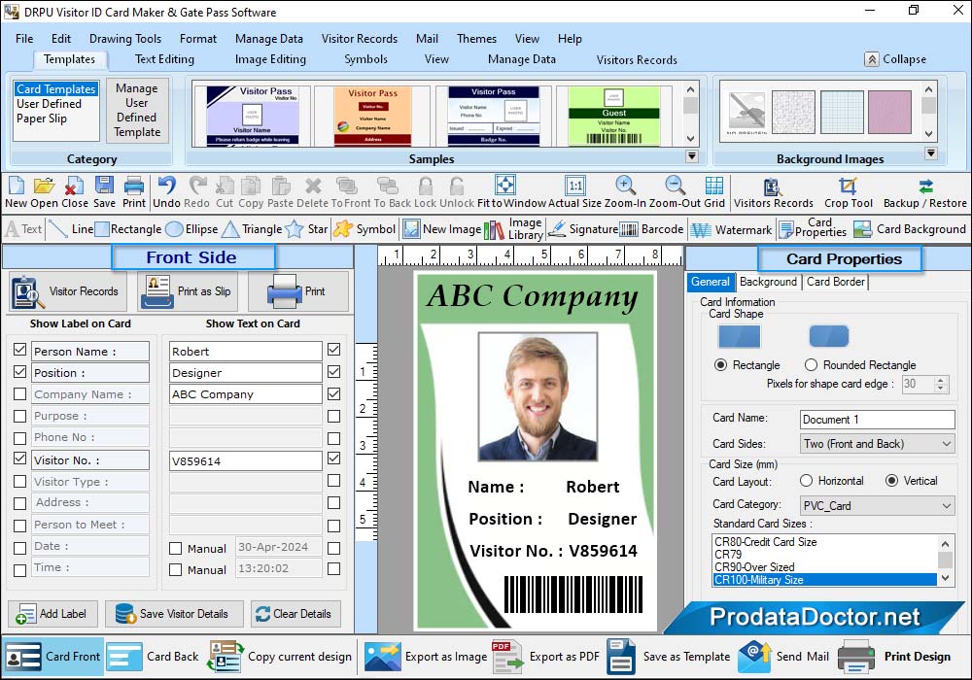This screenshot has width=972, height=680.
Task: Select the Rectangle drawing tool
Action: pos(128,229)
